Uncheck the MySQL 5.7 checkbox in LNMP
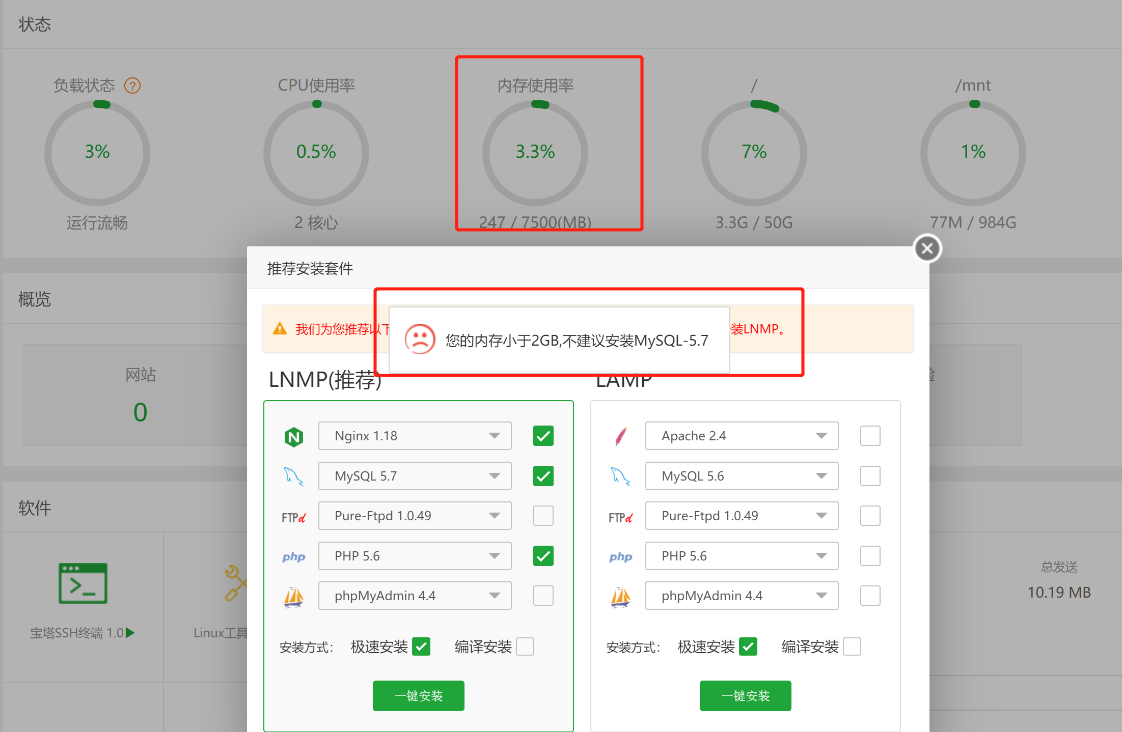 coord(543,476)
